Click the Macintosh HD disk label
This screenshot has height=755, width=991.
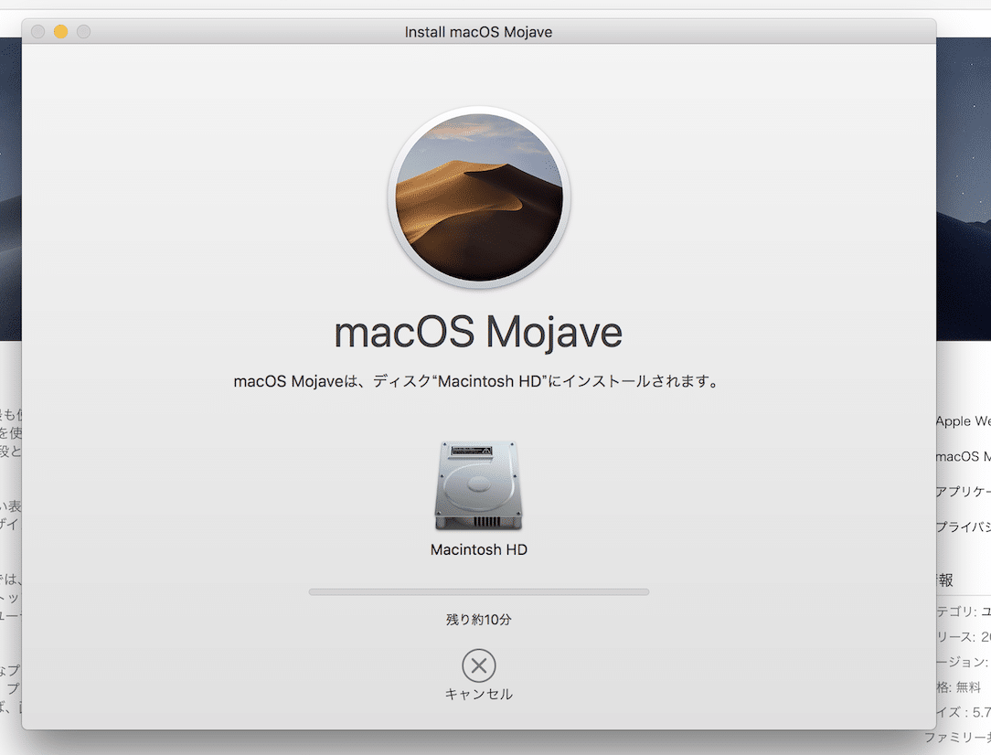pos(478,549)
